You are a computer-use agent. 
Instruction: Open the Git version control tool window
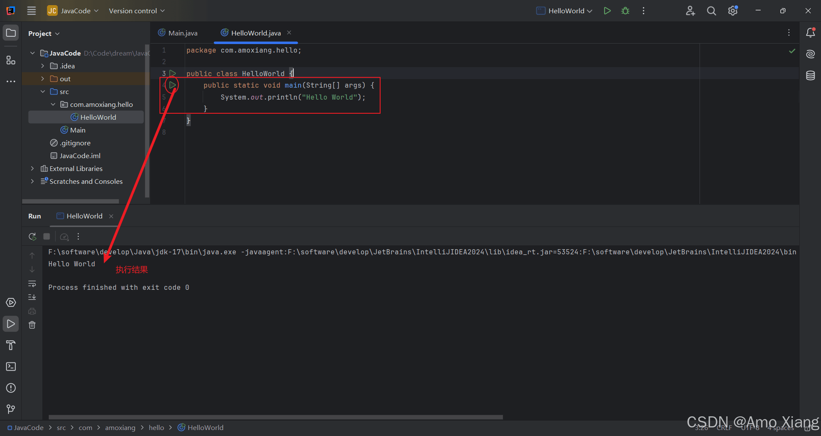[11, 409]
